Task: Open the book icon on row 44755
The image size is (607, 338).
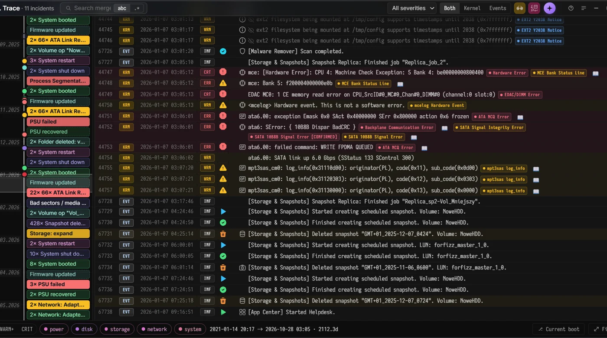Action: [536, 169]
